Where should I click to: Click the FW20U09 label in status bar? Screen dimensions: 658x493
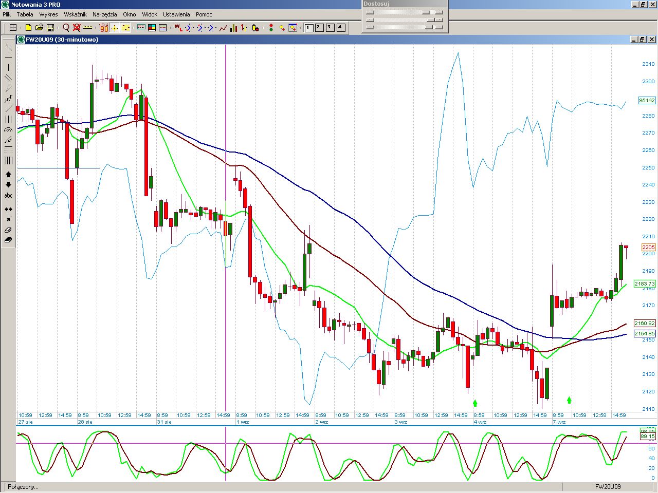608,487
